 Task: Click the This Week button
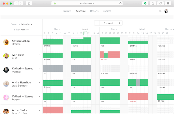(x=108, y=23)
